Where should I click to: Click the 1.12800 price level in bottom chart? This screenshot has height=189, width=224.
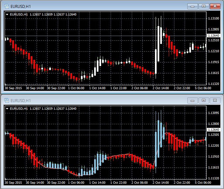pos(213,124)
